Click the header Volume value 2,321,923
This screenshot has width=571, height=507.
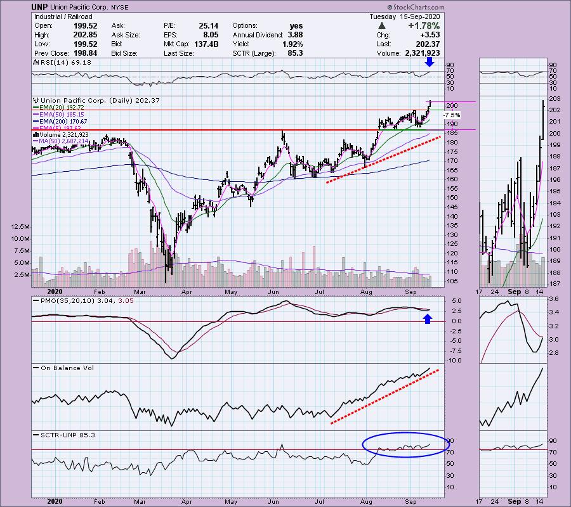[422, 53]
